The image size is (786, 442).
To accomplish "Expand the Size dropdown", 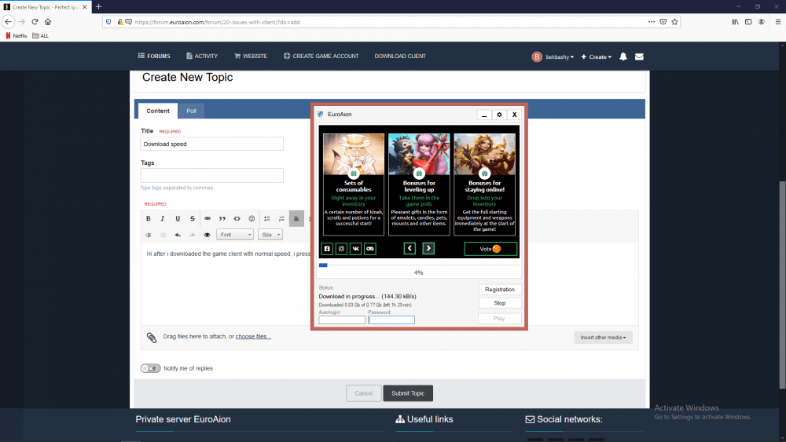I will pos(270,235).
